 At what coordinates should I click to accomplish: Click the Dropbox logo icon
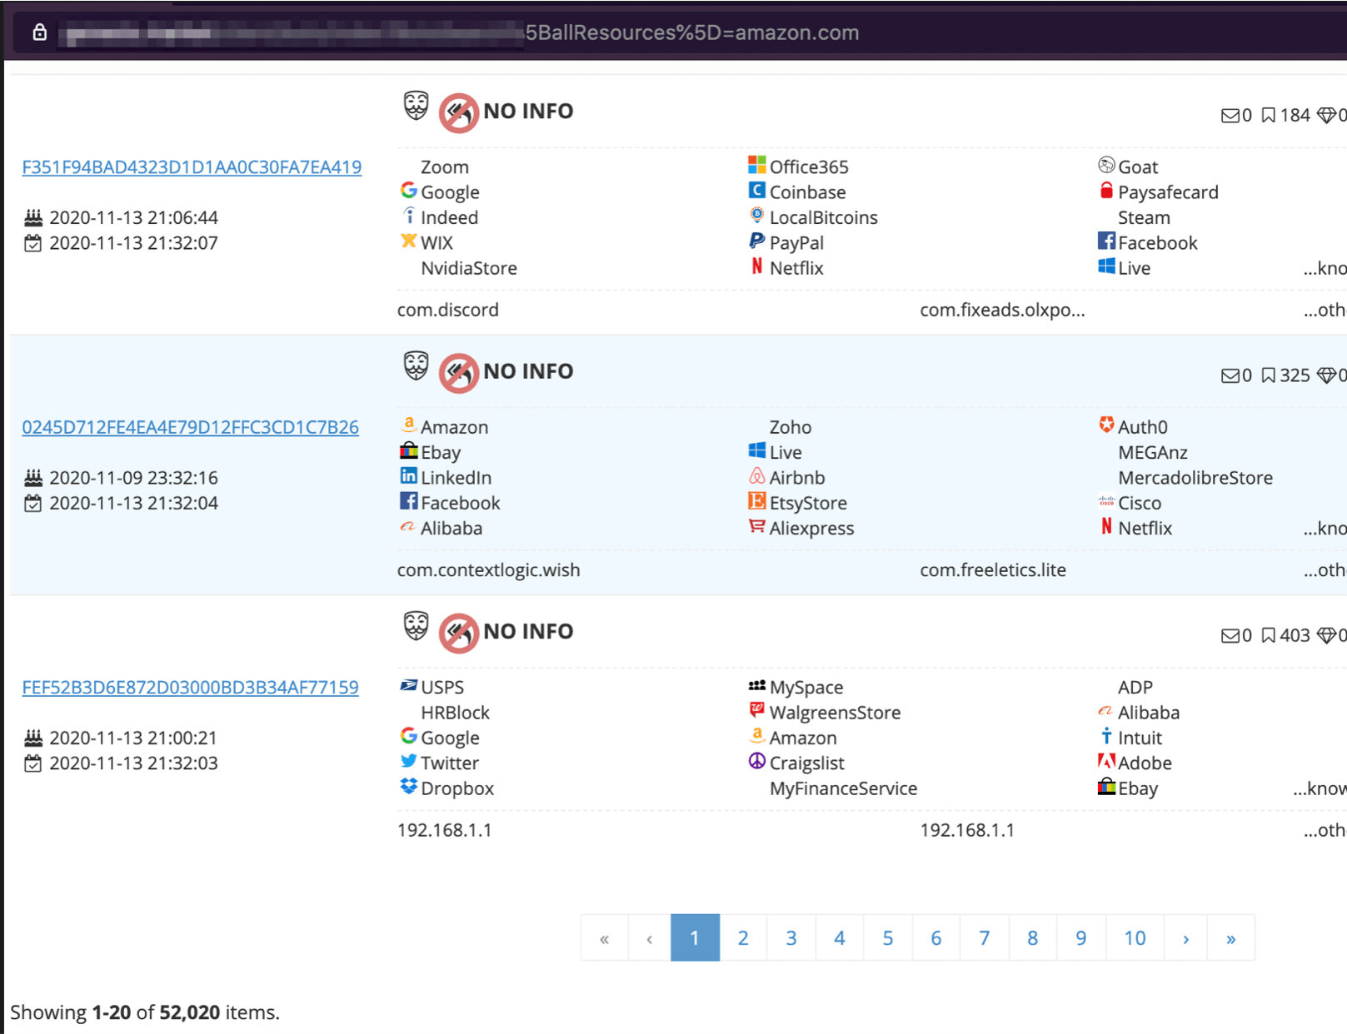[408, 787]
